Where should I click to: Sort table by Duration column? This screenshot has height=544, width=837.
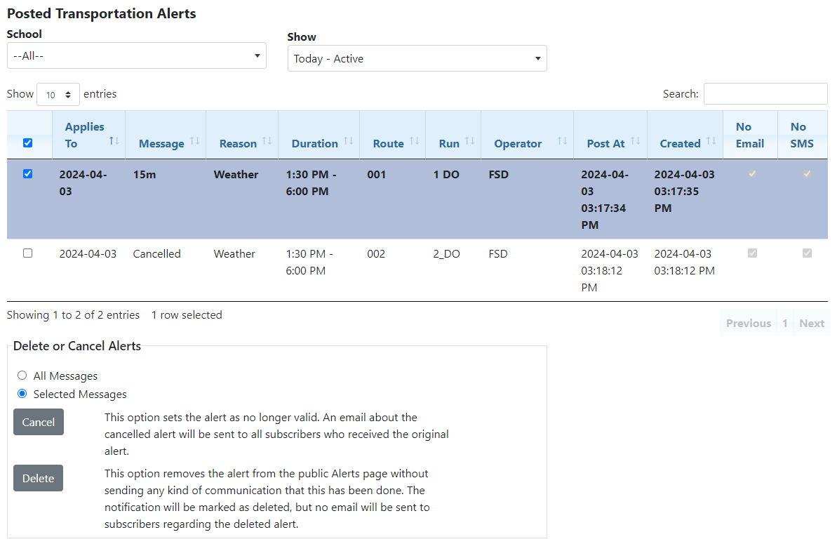(315, 143)
